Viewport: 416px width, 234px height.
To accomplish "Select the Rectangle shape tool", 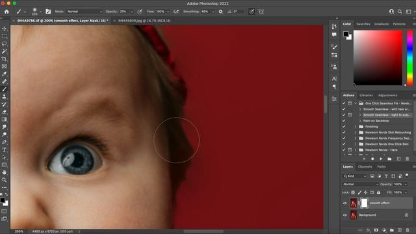I will click(5, 164).
